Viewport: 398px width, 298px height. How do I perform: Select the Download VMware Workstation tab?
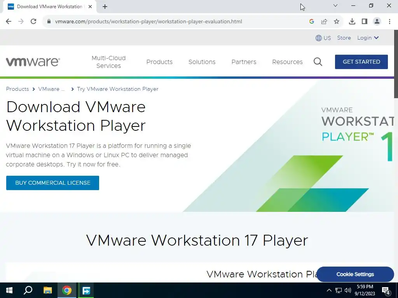coord(49,7)
